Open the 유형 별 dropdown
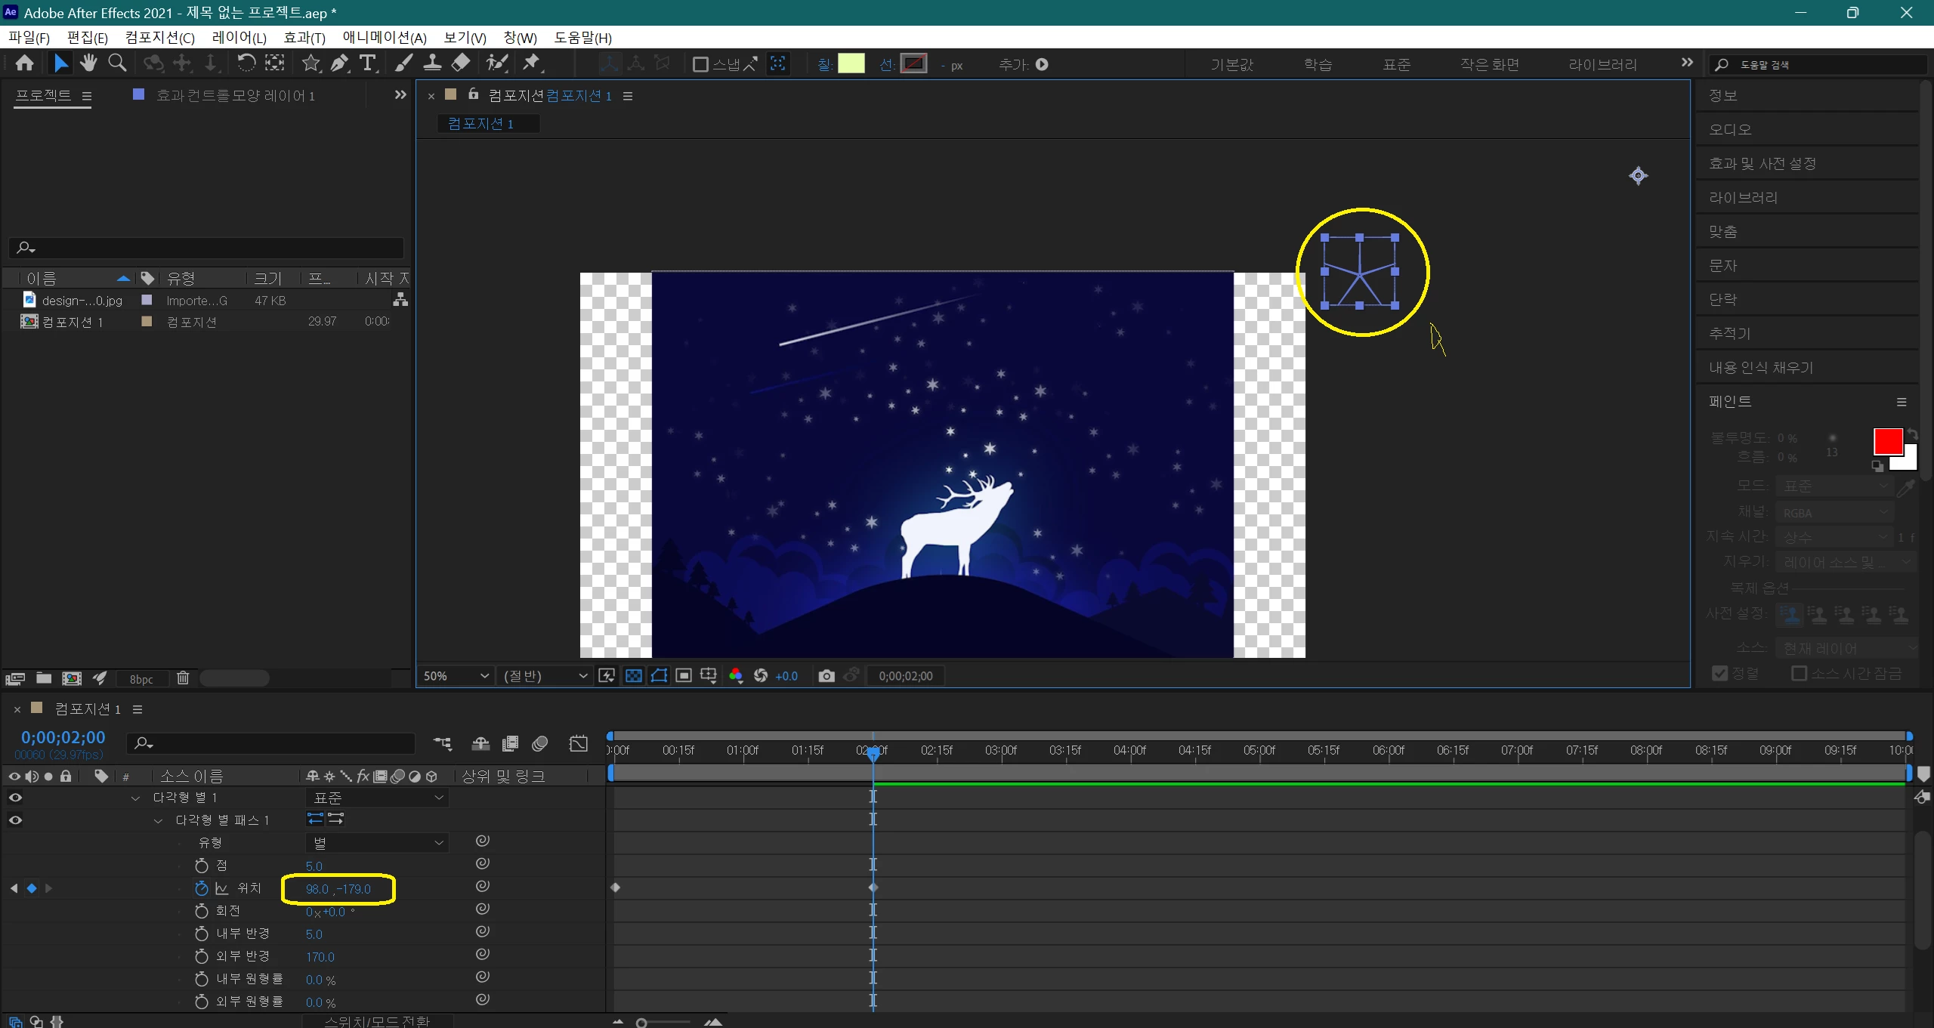This screenshot has height=1028, width=1934. click(x=376, y=843)
